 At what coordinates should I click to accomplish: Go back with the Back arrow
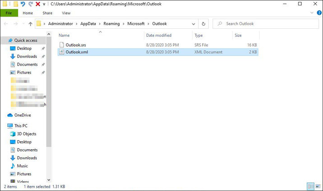[x=6, y=24]
